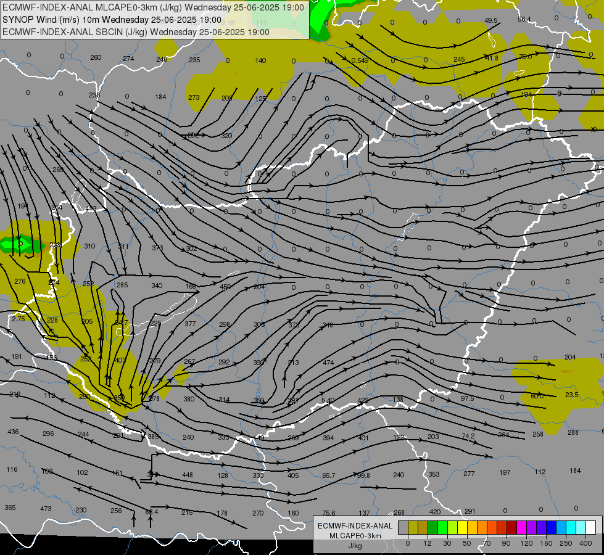This screenshot has width=604, height=555.
Task: Click the grid value '75.6'
Action: point(329,513)
